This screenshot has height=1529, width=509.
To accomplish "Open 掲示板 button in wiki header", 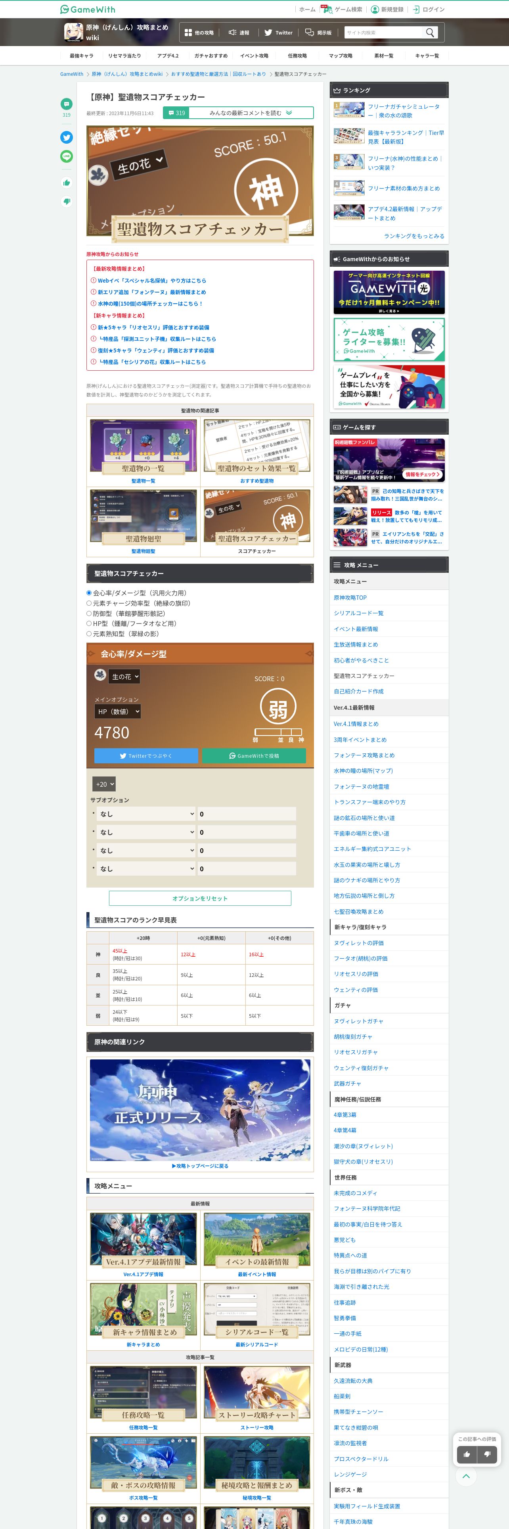I will [x=318, y=33].
